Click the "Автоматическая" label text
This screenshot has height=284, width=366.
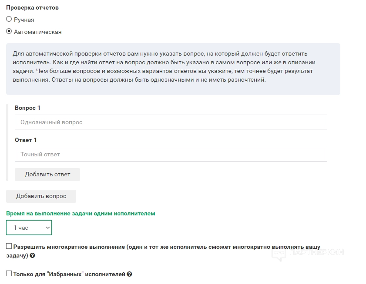[38, 32]
